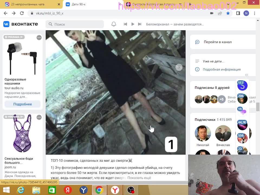Open the share page icon in address bar
This screenshot has width=260, height=195.
(220, 13)
